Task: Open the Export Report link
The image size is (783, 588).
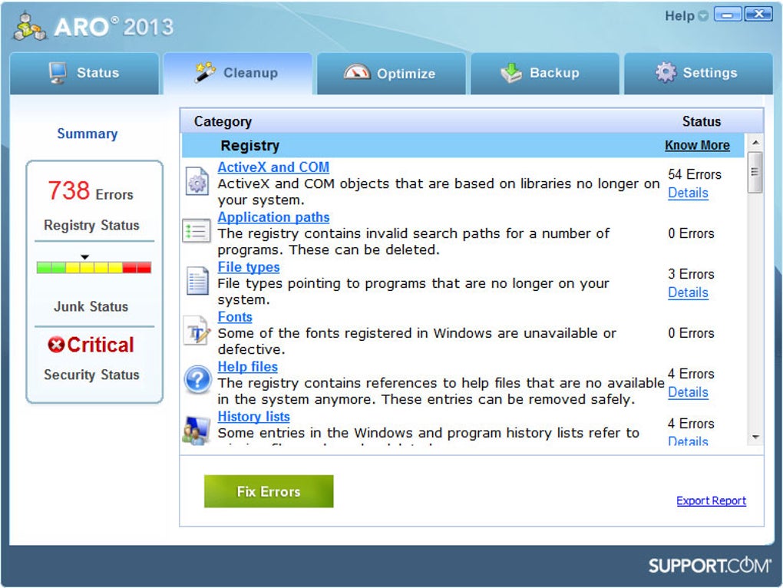Action: [711, 500]
